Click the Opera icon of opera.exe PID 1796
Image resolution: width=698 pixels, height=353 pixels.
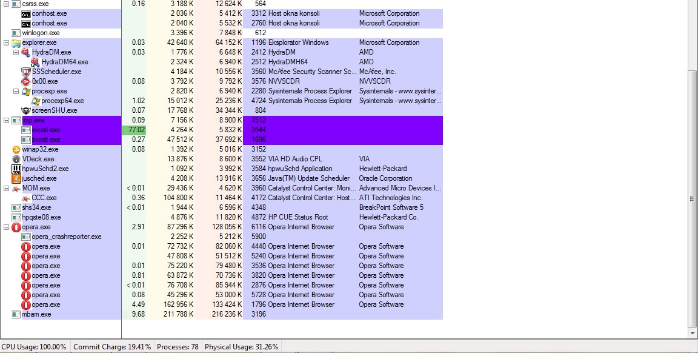coord(26,305)
